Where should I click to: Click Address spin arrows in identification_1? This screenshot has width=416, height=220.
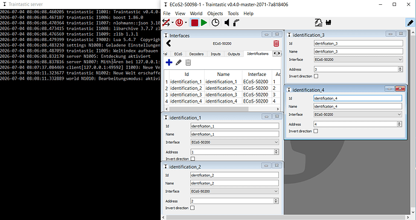(276, 152)
